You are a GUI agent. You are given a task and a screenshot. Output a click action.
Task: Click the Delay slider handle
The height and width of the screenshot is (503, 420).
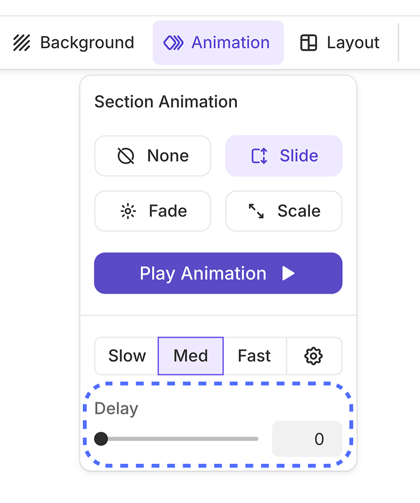[x=101, y=439]
